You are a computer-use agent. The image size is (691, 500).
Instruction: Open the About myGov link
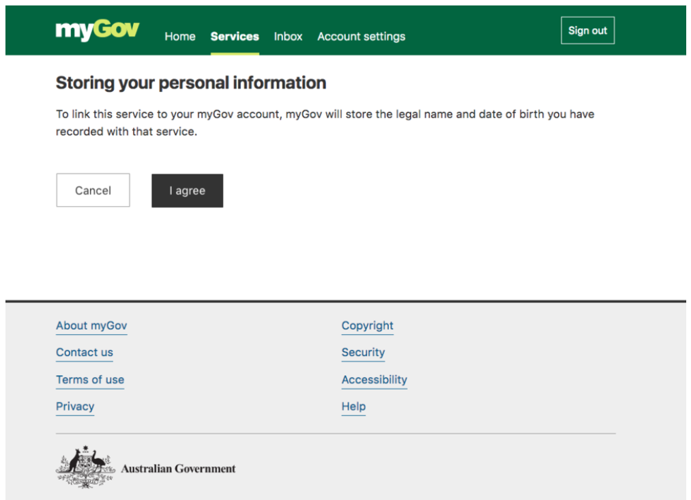coord(91,325)
